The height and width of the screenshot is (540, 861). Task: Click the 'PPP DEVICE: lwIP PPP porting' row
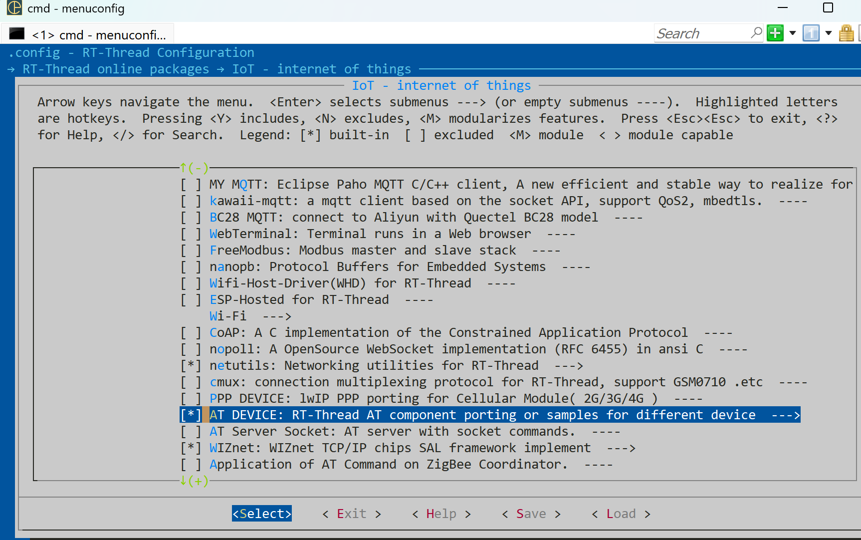click(x=441, y=399)
